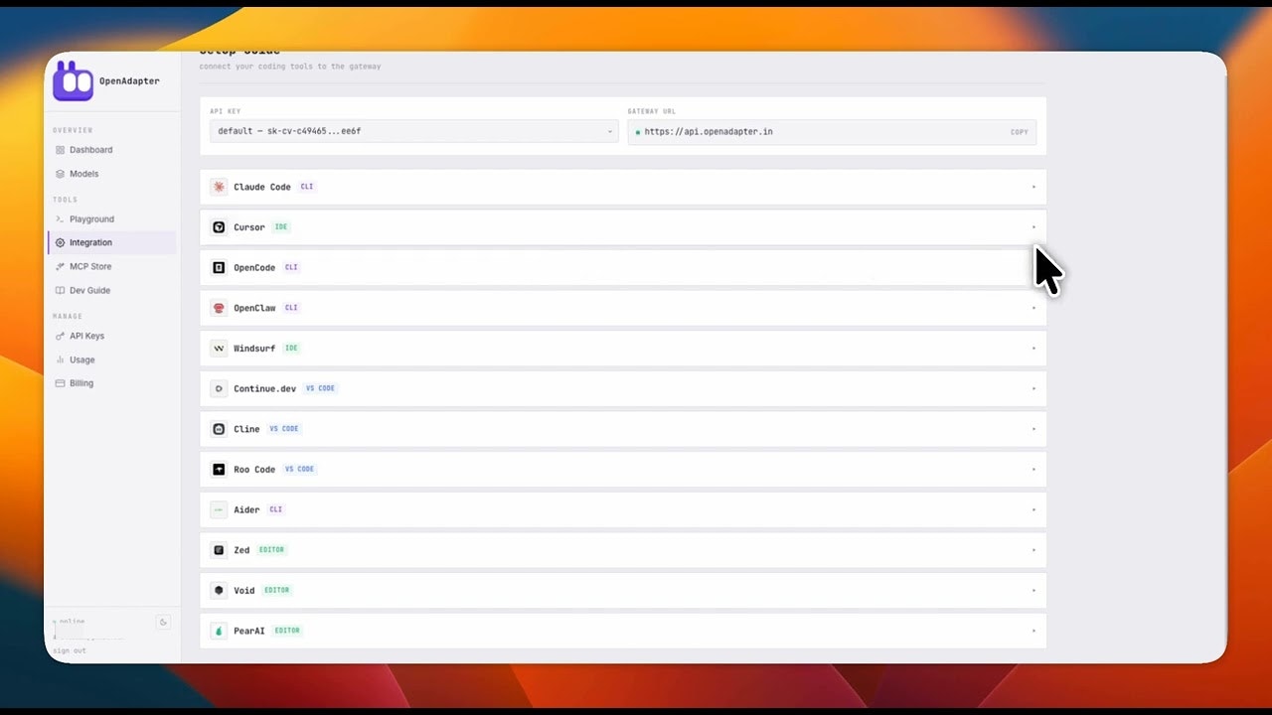Toggle dark mode with the moon button

pos(164,623)
